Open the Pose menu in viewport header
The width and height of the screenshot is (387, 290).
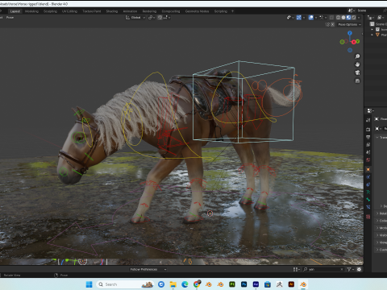coord(10,18)
